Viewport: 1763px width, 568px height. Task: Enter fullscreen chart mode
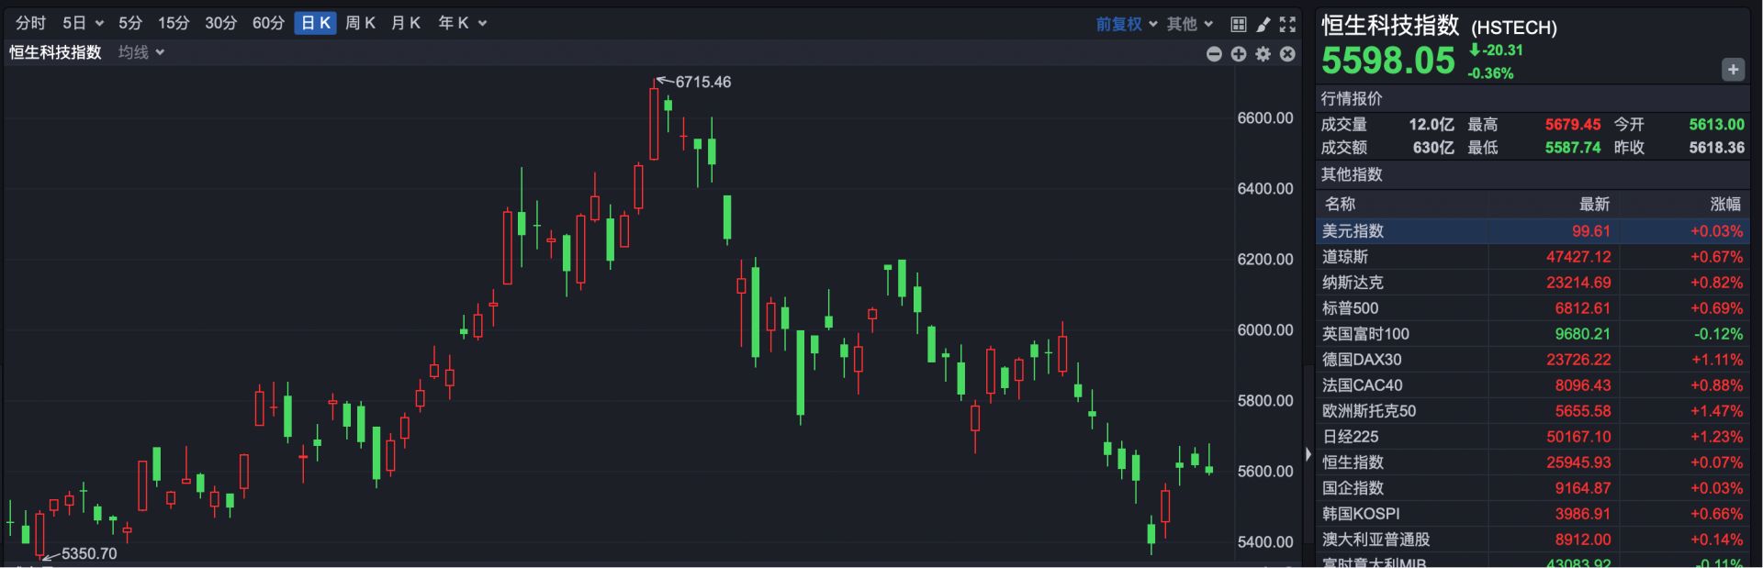point(1288,24)
